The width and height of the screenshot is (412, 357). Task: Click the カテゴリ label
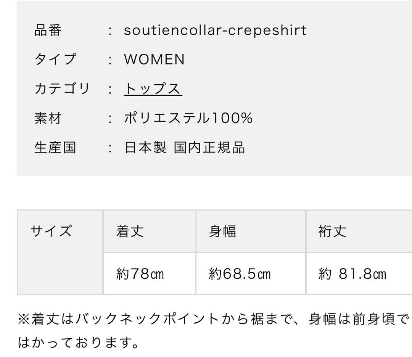click(x=62, y=89)
